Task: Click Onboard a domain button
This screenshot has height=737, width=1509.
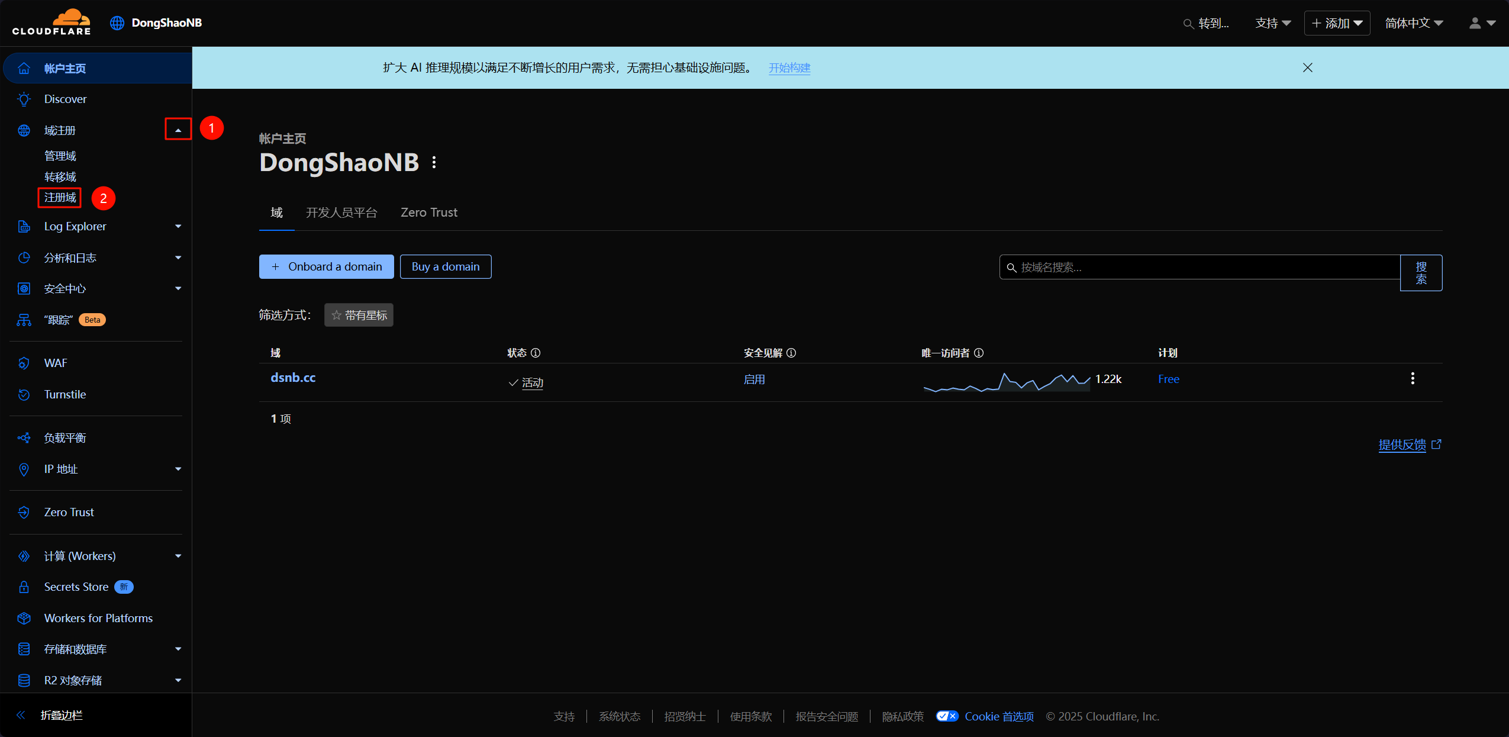Action: tap(326, 266)
